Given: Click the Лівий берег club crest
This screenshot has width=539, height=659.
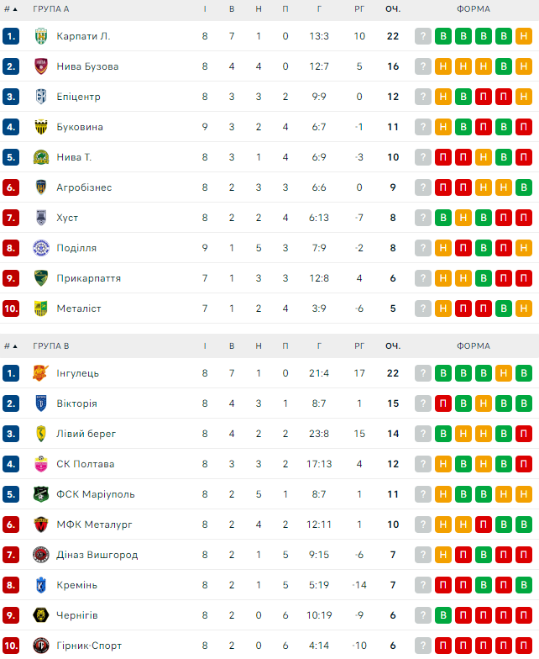Looking at the screenshot, I should pos(41,434).
